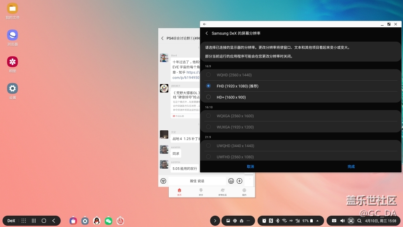Open QQ penguin icon in taskbar
Image resolution: width=403 pixels, height=227 pixels.
[97, 221]
